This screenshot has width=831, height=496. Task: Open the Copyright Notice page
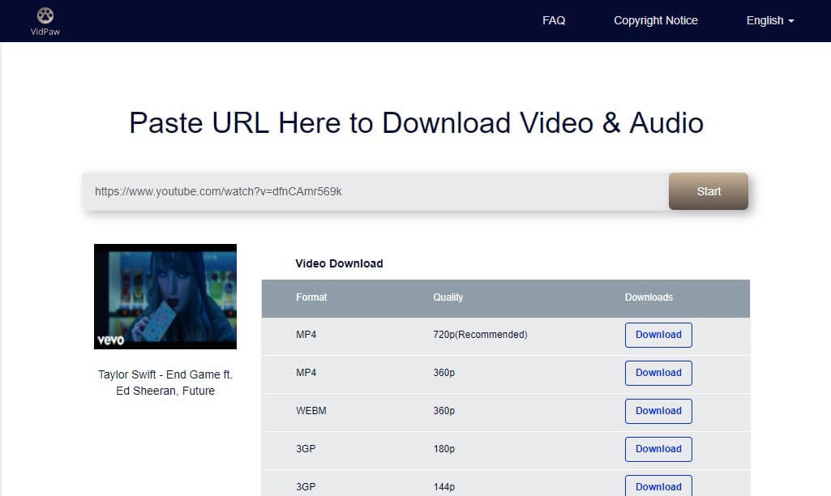click(656, 21)
